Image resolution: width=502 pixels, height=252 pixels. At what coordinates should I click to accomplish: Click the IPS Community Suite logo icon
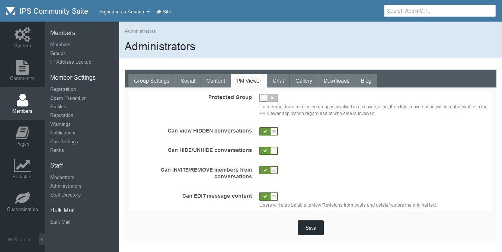10,11
